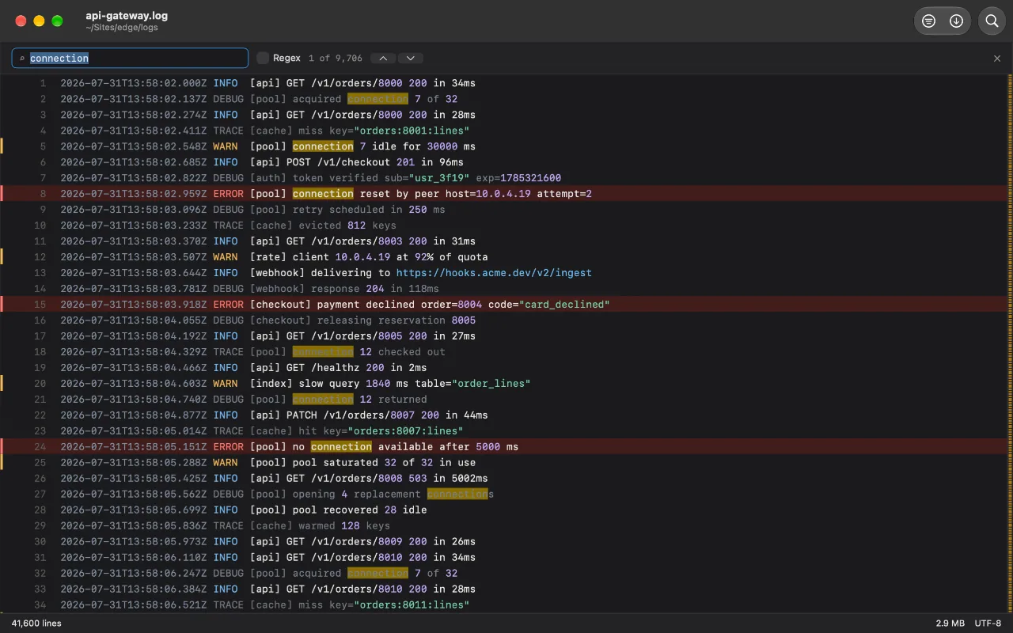Screen dimensions: 1013x633
Task: Open the filter lines toolbar icon
Action: tap(929, 21)
